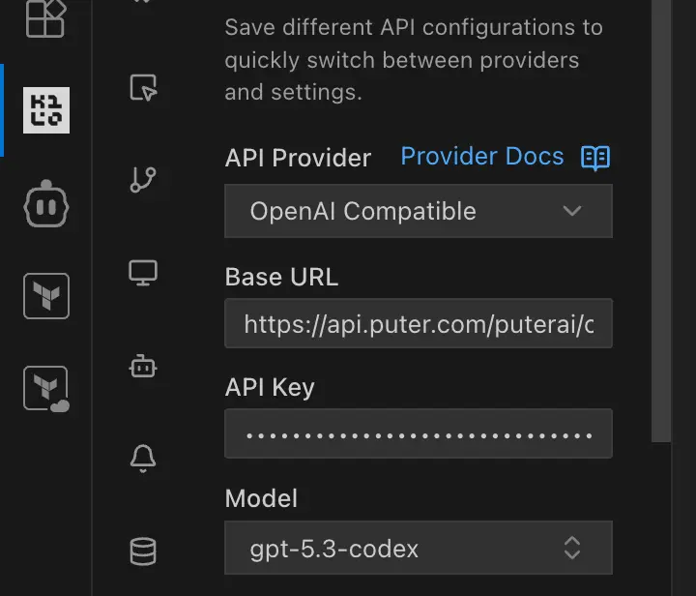Open the small robot agent settings icon
Image resolution: width=696 pixels, height=596 pixels.
pyautogui.click(x=143, y=367)
